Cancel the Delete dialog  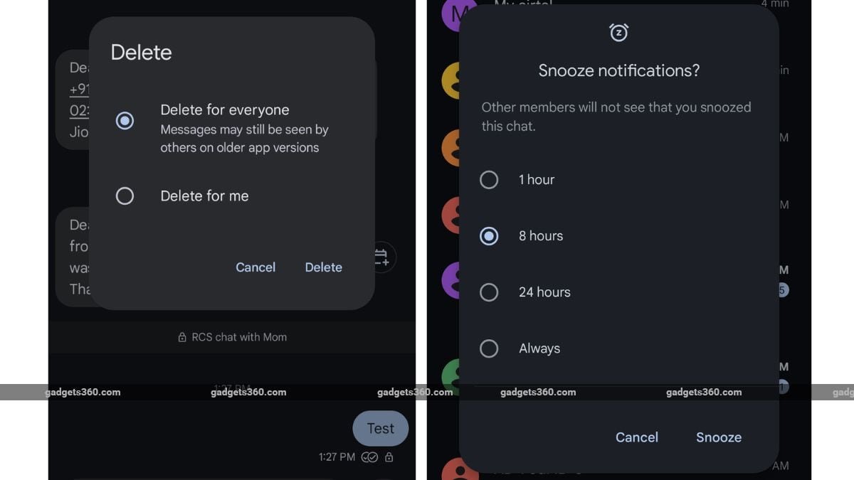(x=255, y=267)
